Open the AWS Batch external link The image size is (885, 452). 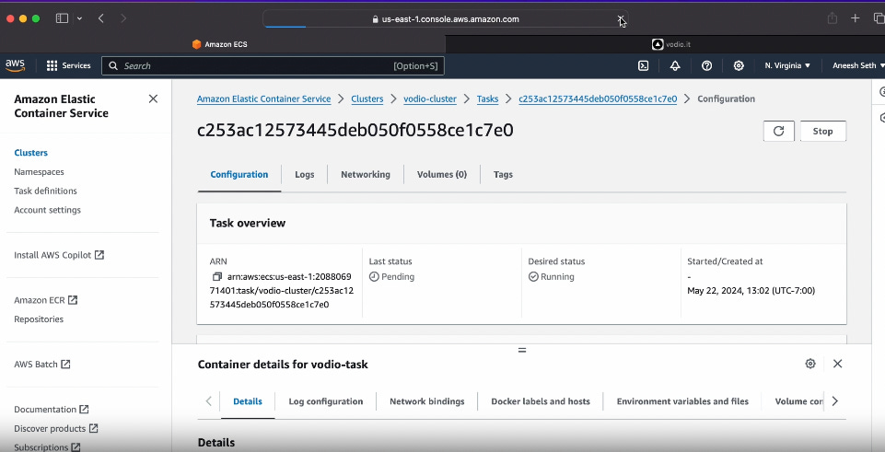click(42, 365)
